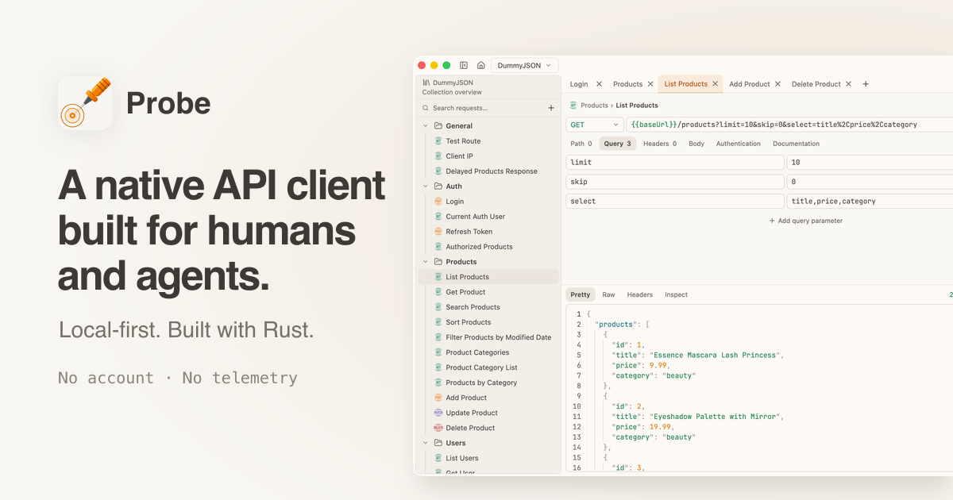
Task: Click the home icon in the title bar
Action: tap(480, 65)
